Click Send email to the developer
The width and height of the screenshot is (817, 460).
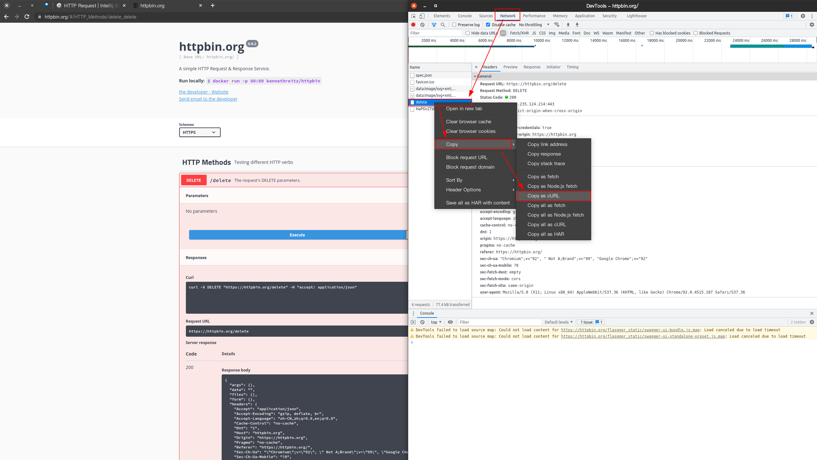tap(208, 99)
